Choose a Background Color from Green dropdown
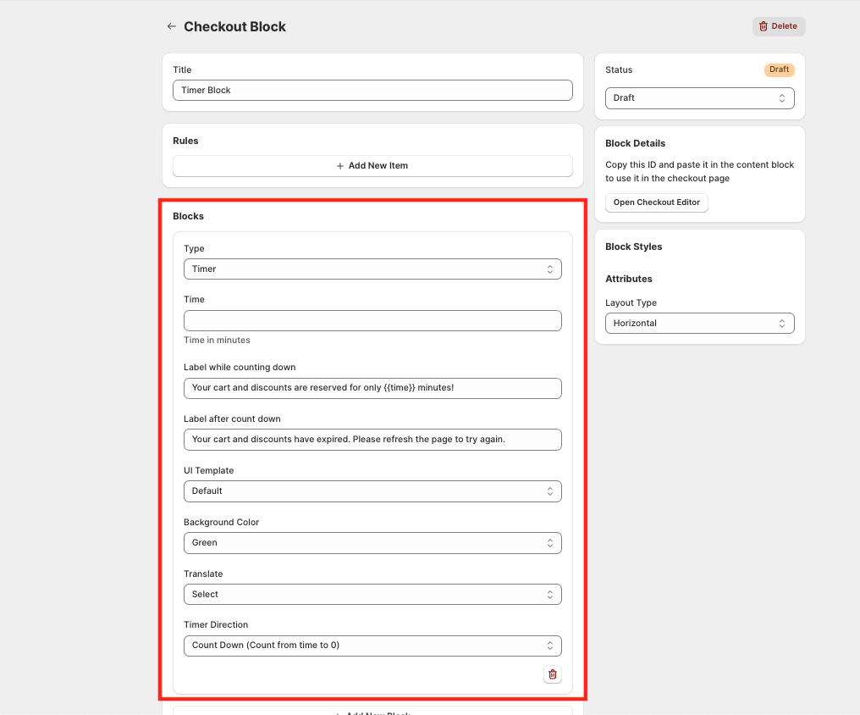This screenshot has height=715, width=860. pyautogui.click(x=372, y=543)
